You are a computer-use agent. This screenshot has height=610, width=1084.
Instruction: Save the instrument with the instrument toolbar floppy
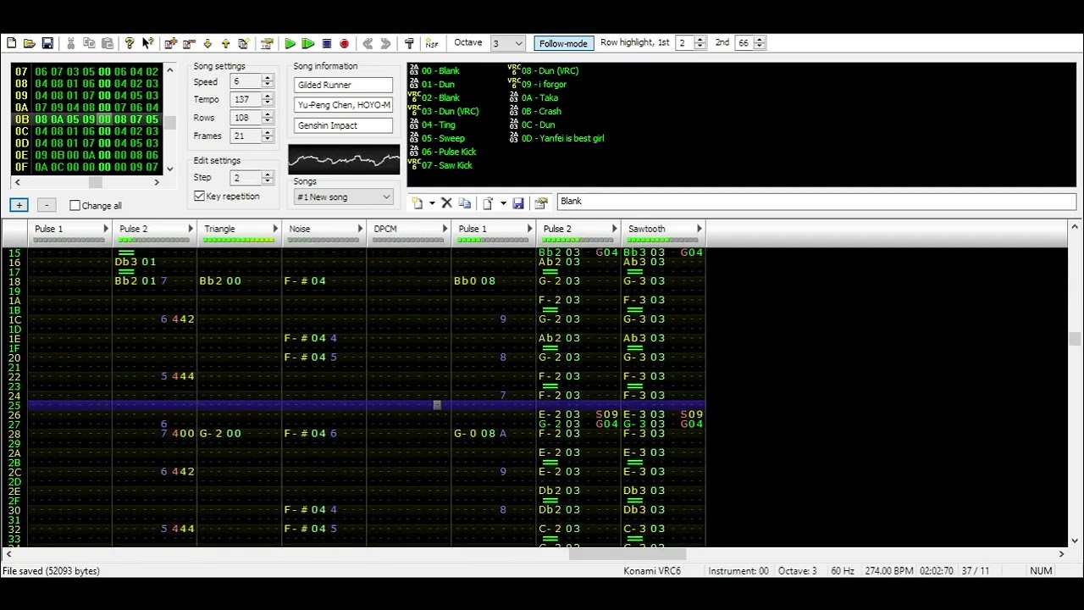click(x=518, y=203)
